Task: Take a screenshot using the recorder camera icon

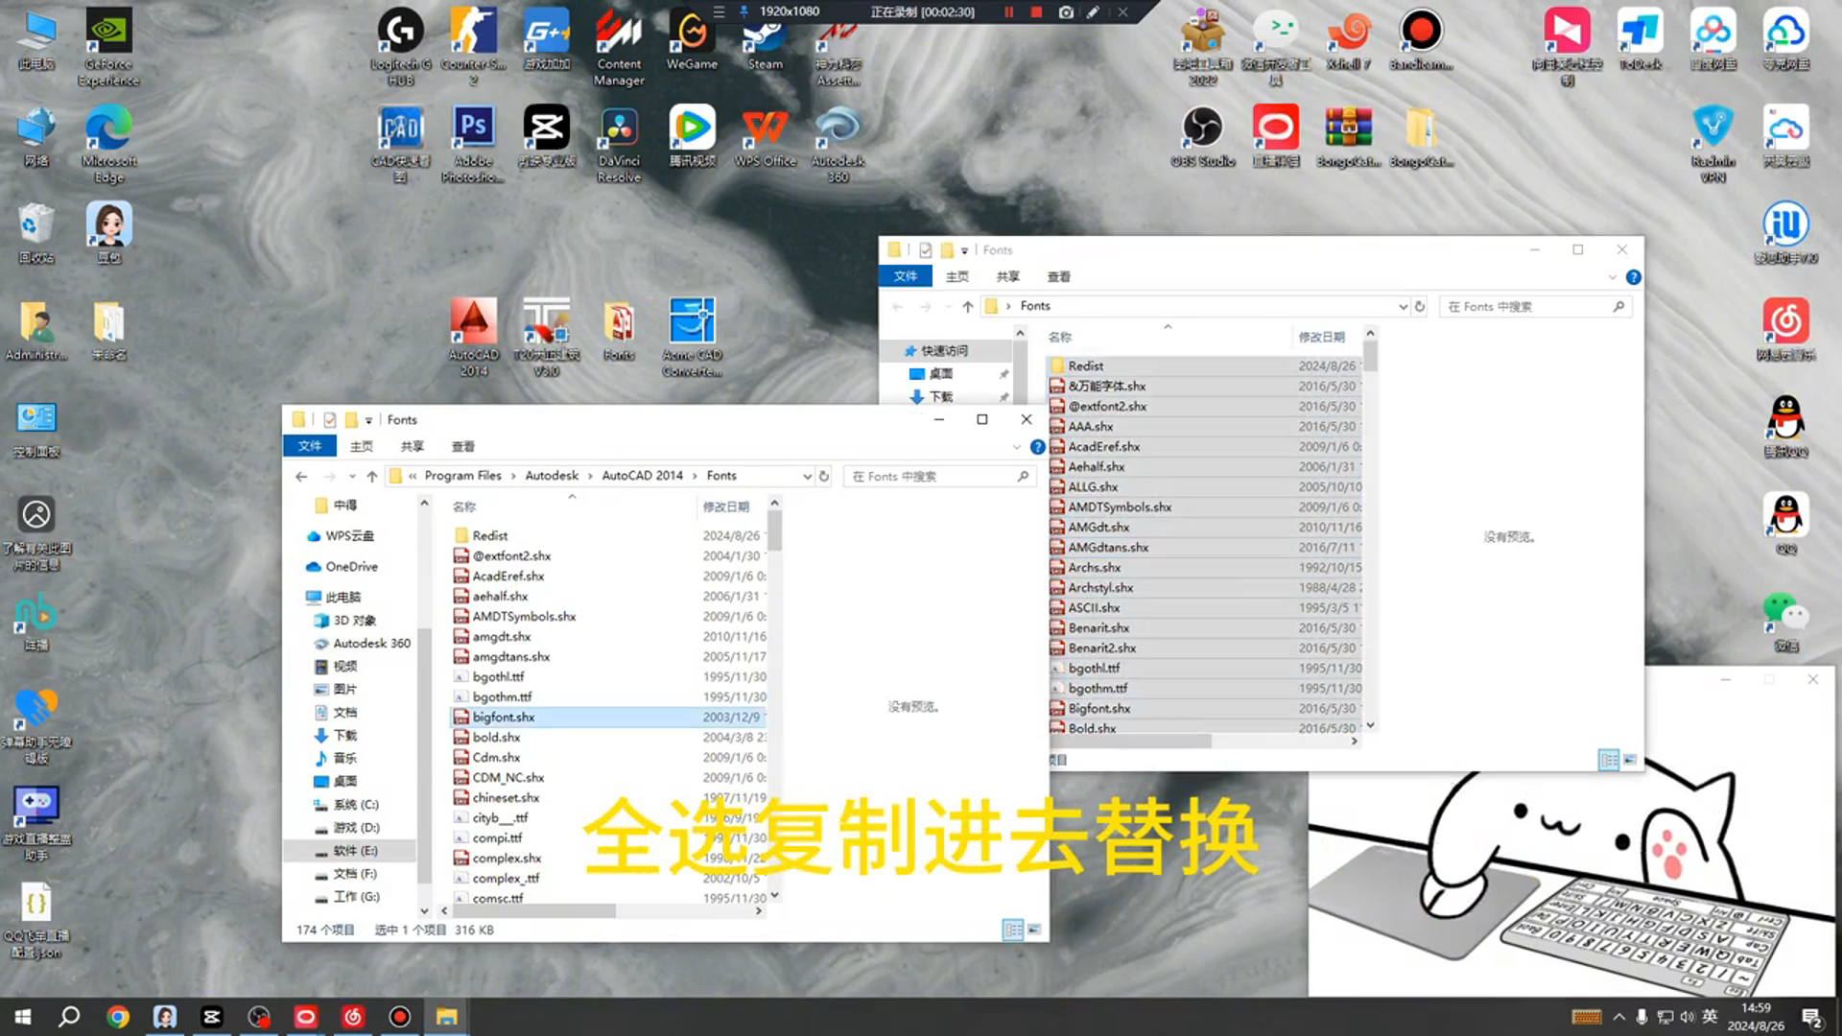Action: [x=1066, y=12]
